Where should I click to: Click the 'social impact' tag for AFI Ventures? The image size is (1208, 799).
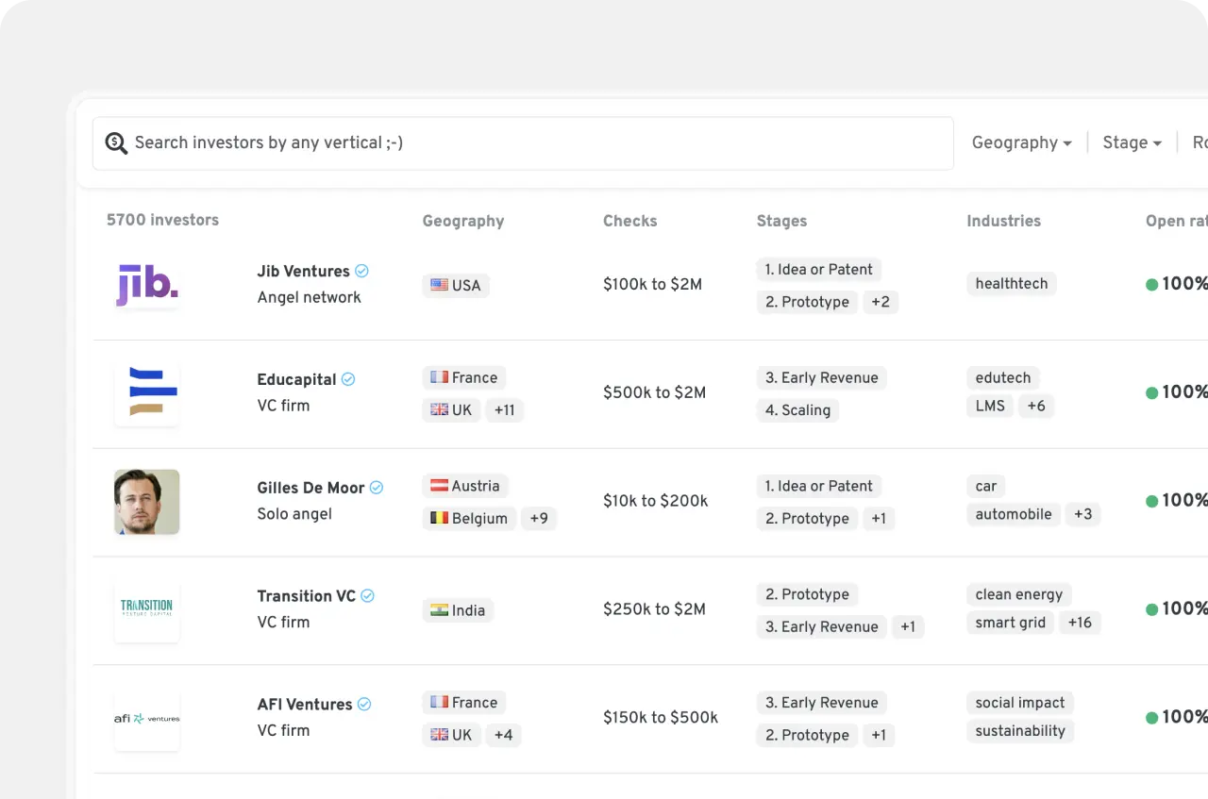point(1019,702)
